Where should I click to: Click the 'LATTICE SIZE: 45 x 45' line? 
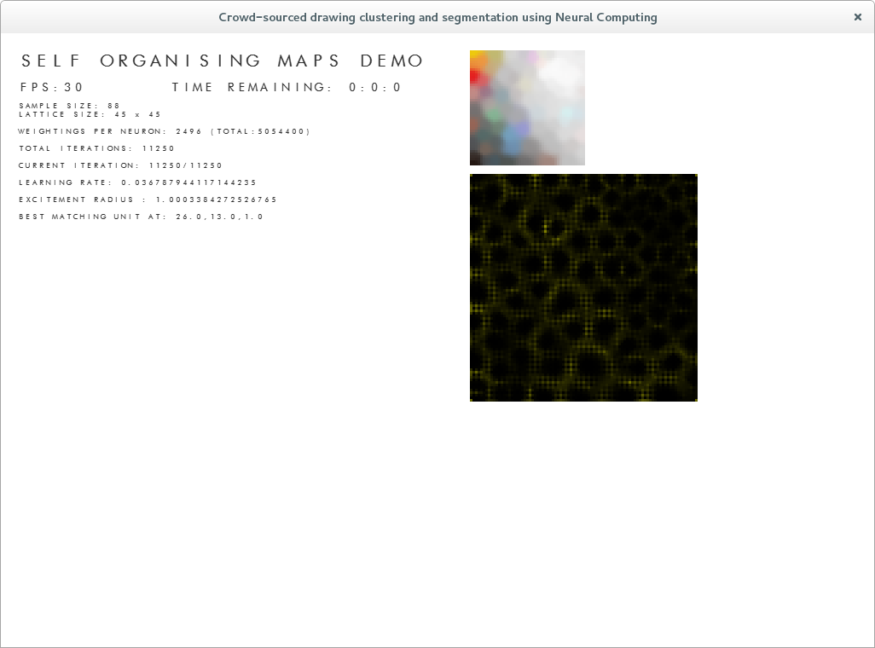coord(90,114)
